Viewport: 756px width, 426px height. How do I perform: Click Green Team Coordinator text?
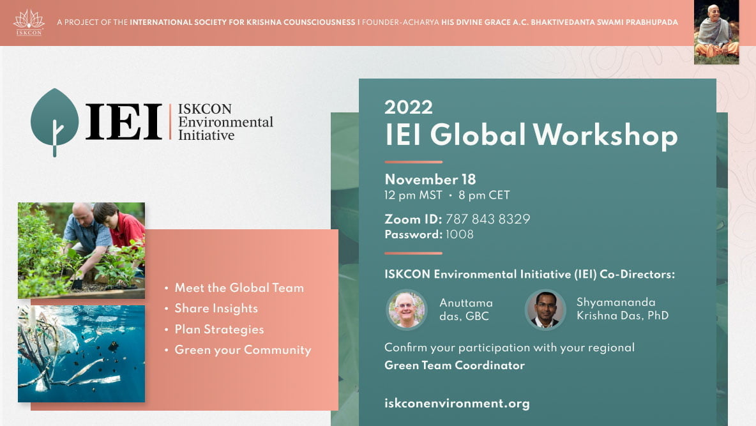455,365
